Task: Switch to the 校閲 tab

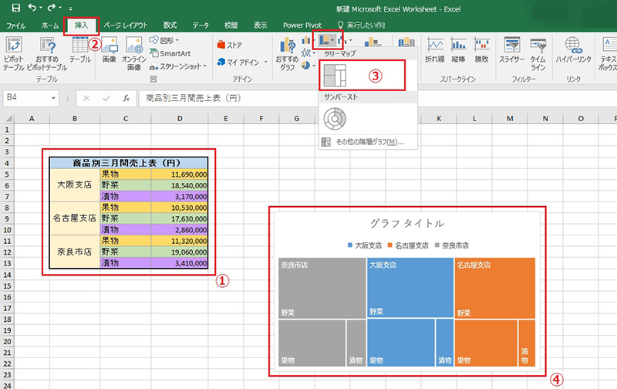Action: (231, 25)
